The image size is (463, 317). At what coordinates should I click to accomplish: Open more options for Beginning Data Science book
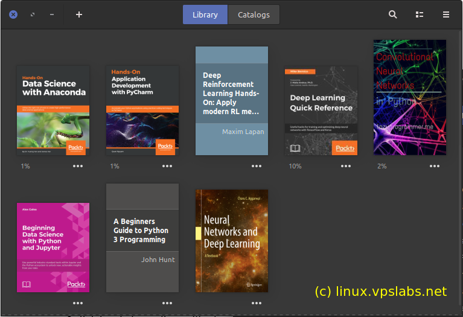(78, 303)
